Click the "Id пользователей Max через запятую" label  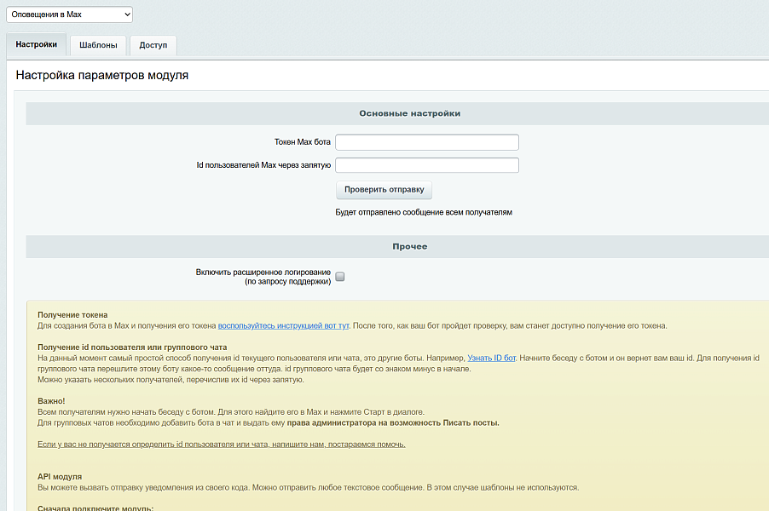pyautogui.click(x=263, y=165)
